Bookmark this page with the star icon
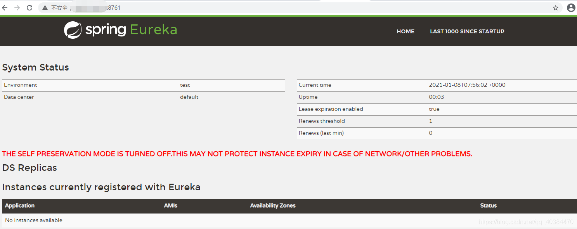Image resolution: width=577 pixels, height=229 pixels. tap(556, 8)
